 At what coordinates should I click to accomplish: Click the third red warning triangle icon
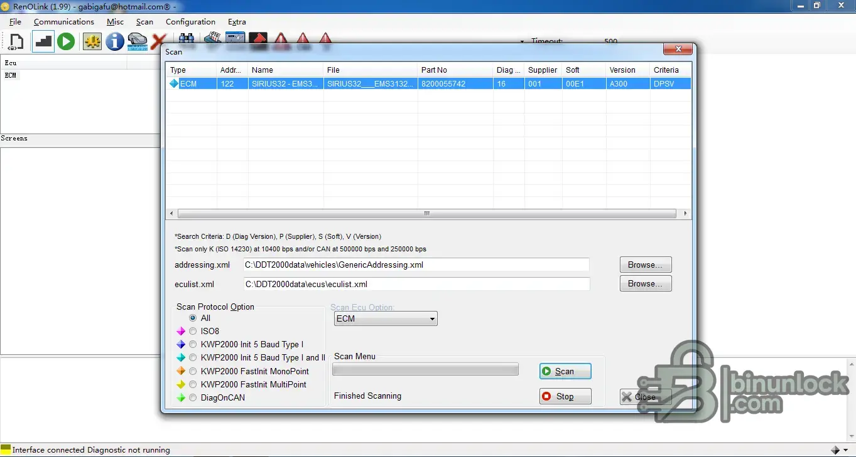point(325,39)
